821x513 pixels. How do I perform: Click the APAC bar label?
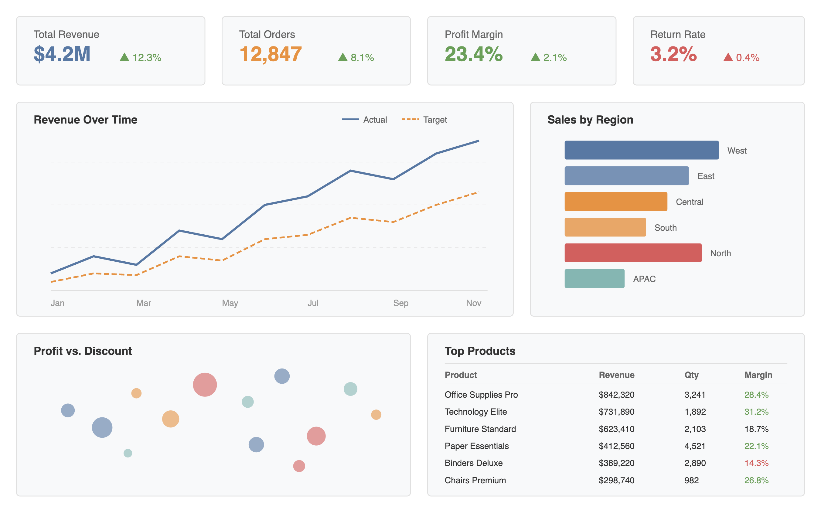pos(644,279)
